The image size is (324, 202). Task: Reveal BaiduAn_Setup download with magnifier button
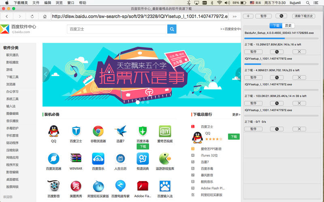click(277, 52)
